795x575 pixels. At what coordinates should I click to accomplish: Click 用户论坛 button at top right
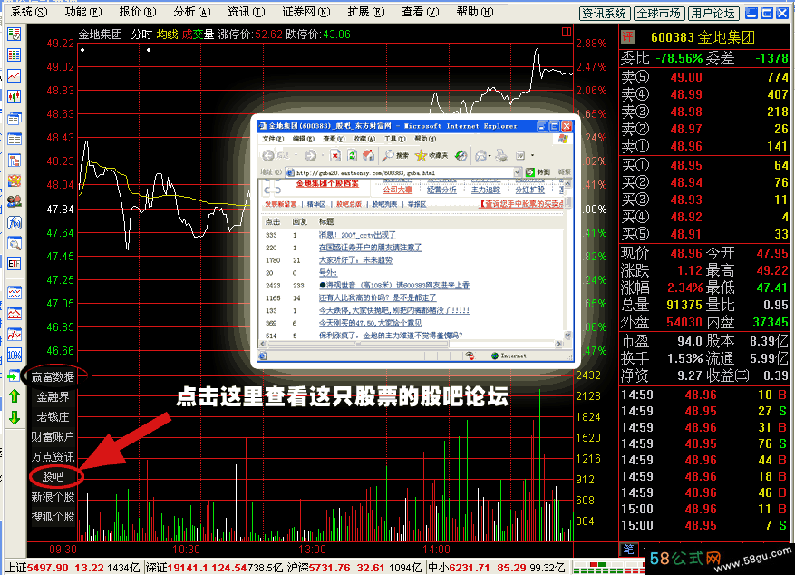713,14
